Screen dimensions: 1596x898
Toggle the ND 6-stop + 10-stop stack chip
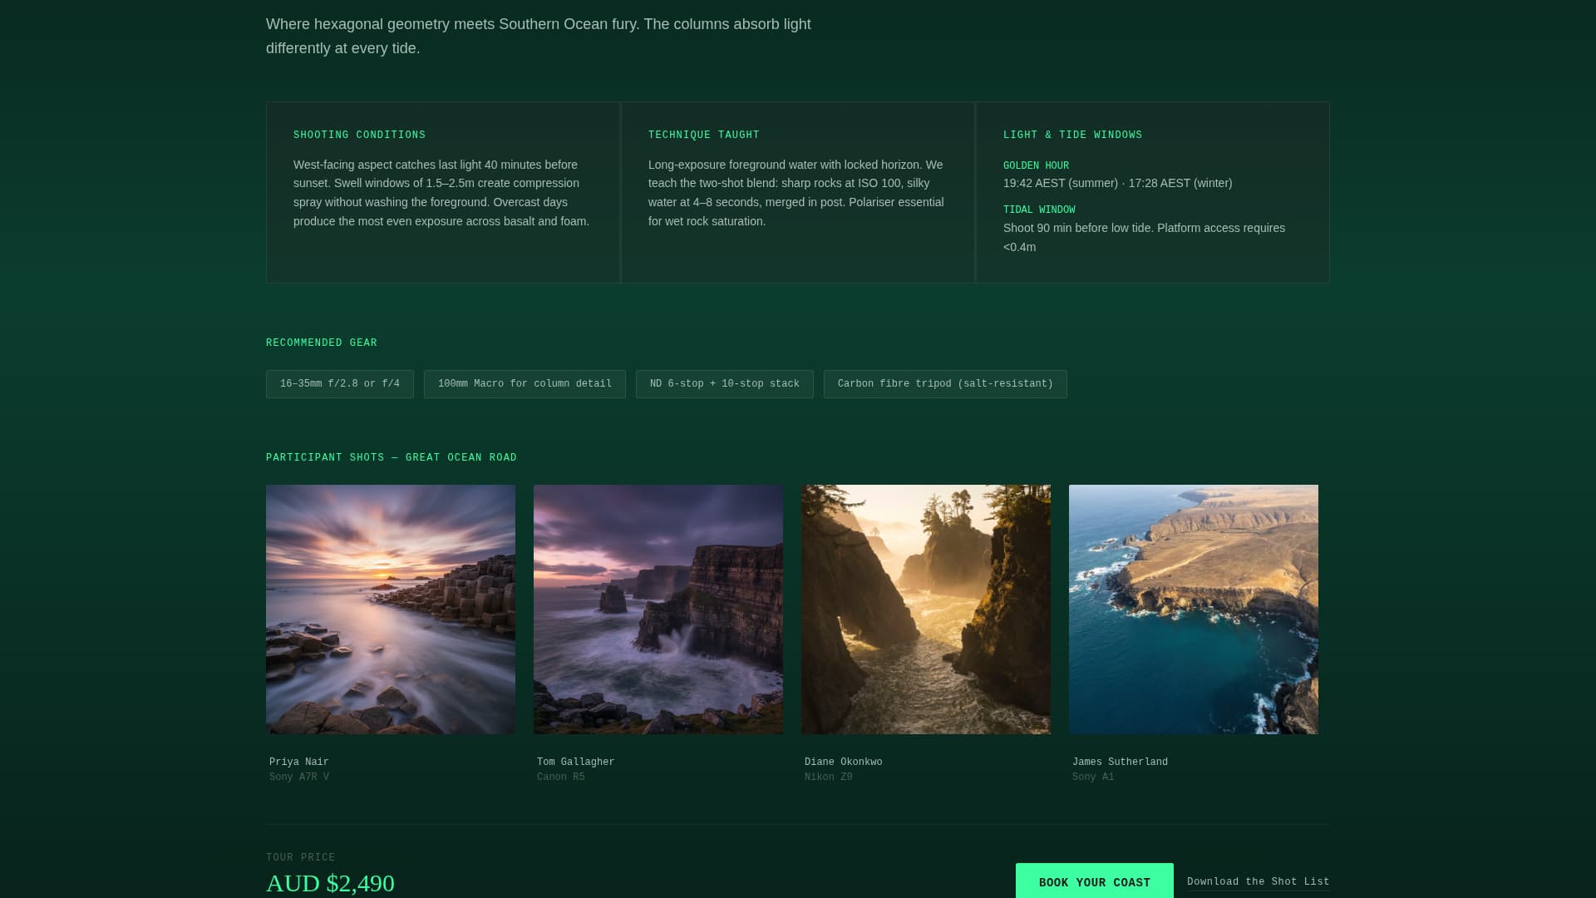724,383
